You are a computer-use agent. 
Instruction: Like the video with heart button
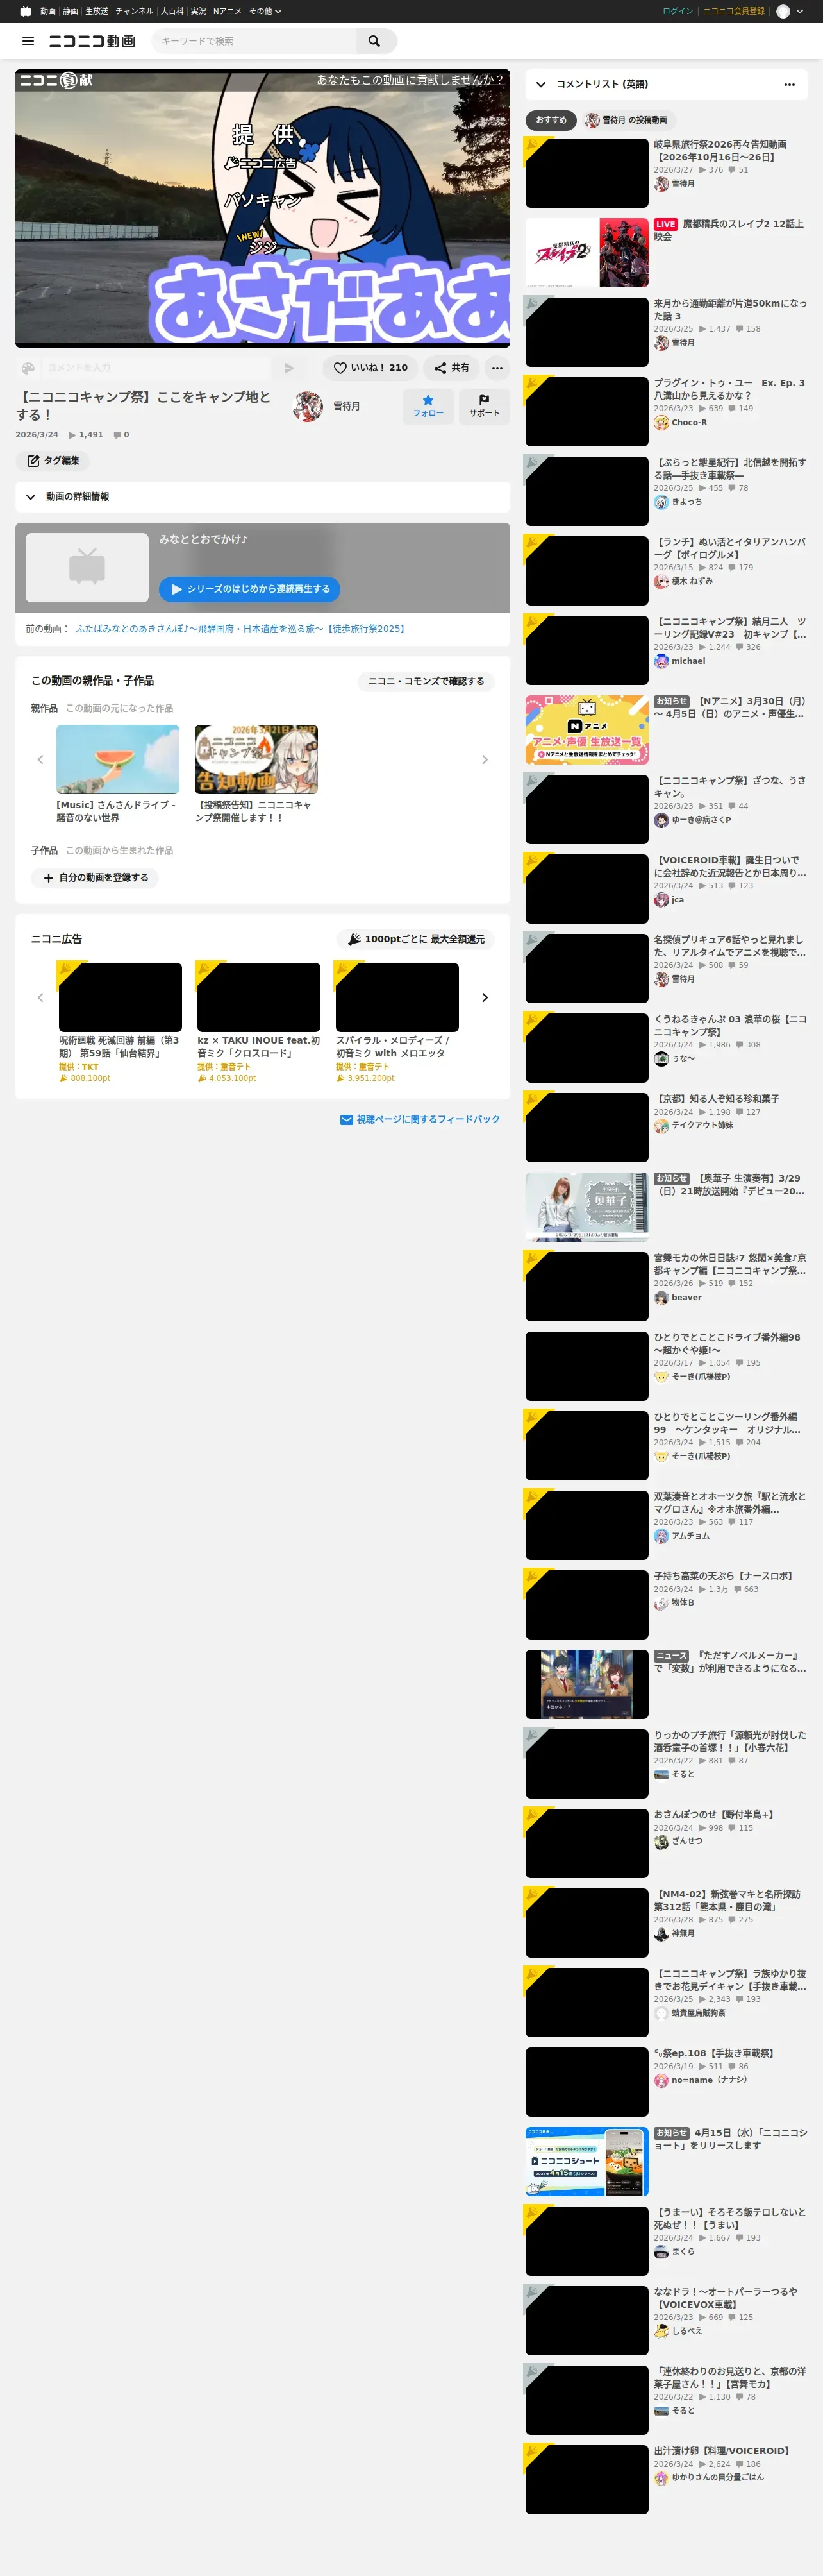370,368
